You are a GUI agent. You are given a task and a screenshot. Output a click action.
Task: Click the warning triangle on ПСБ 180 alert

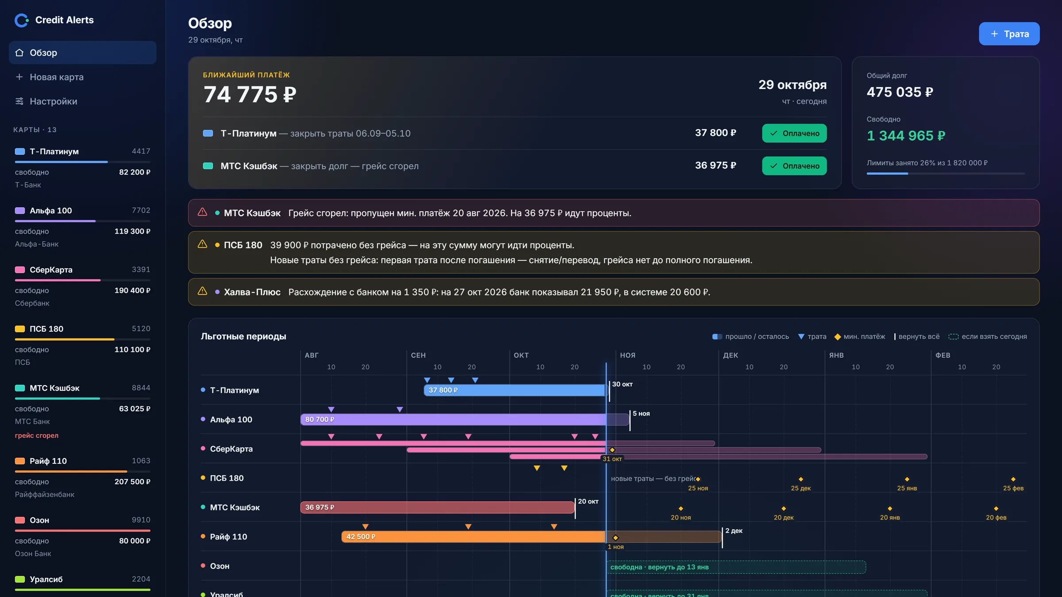[202, 244]
